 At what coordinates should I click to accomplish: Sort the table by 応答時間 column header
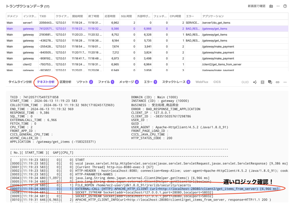point(110,16)
